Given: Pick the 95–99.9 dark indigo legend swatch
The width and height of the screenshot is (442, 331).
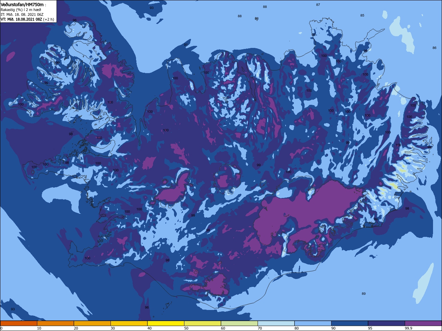Looking at the screenshot, I should click(386, 323).
